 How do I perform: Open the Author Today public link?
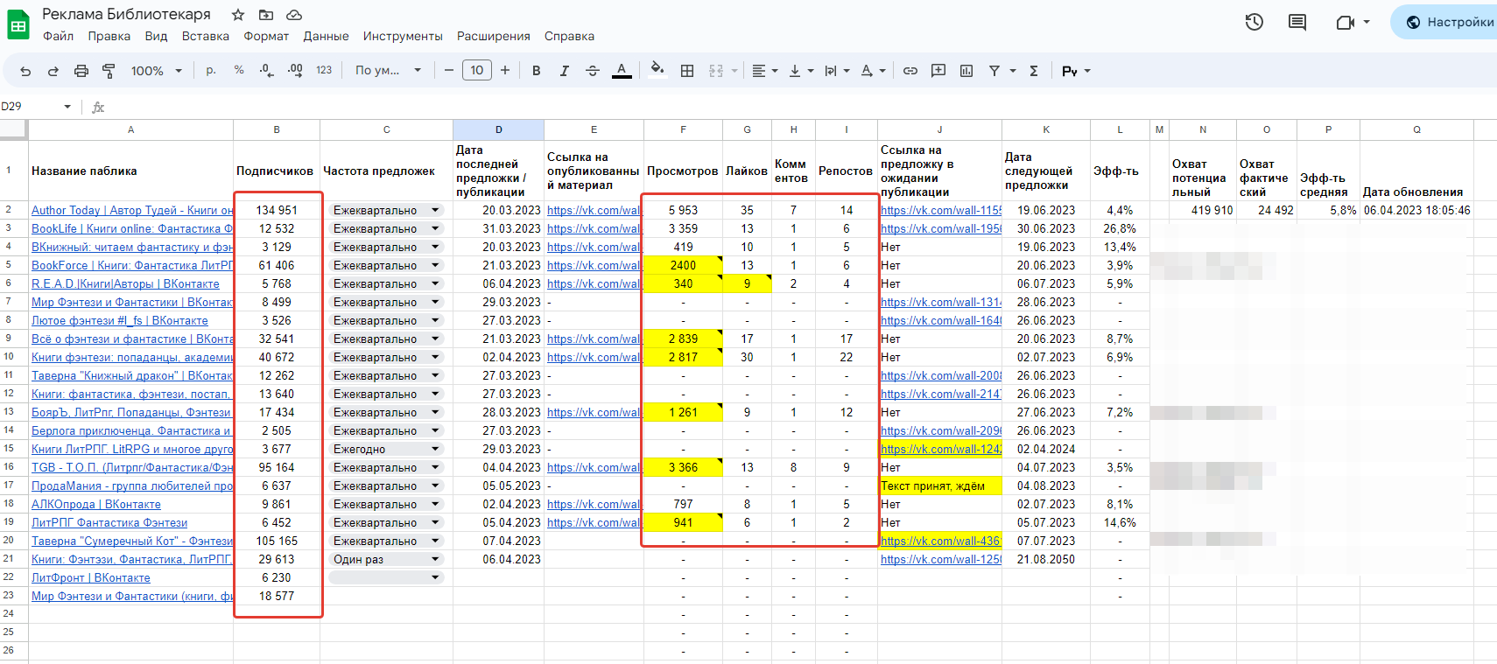[x=131, y=210]
